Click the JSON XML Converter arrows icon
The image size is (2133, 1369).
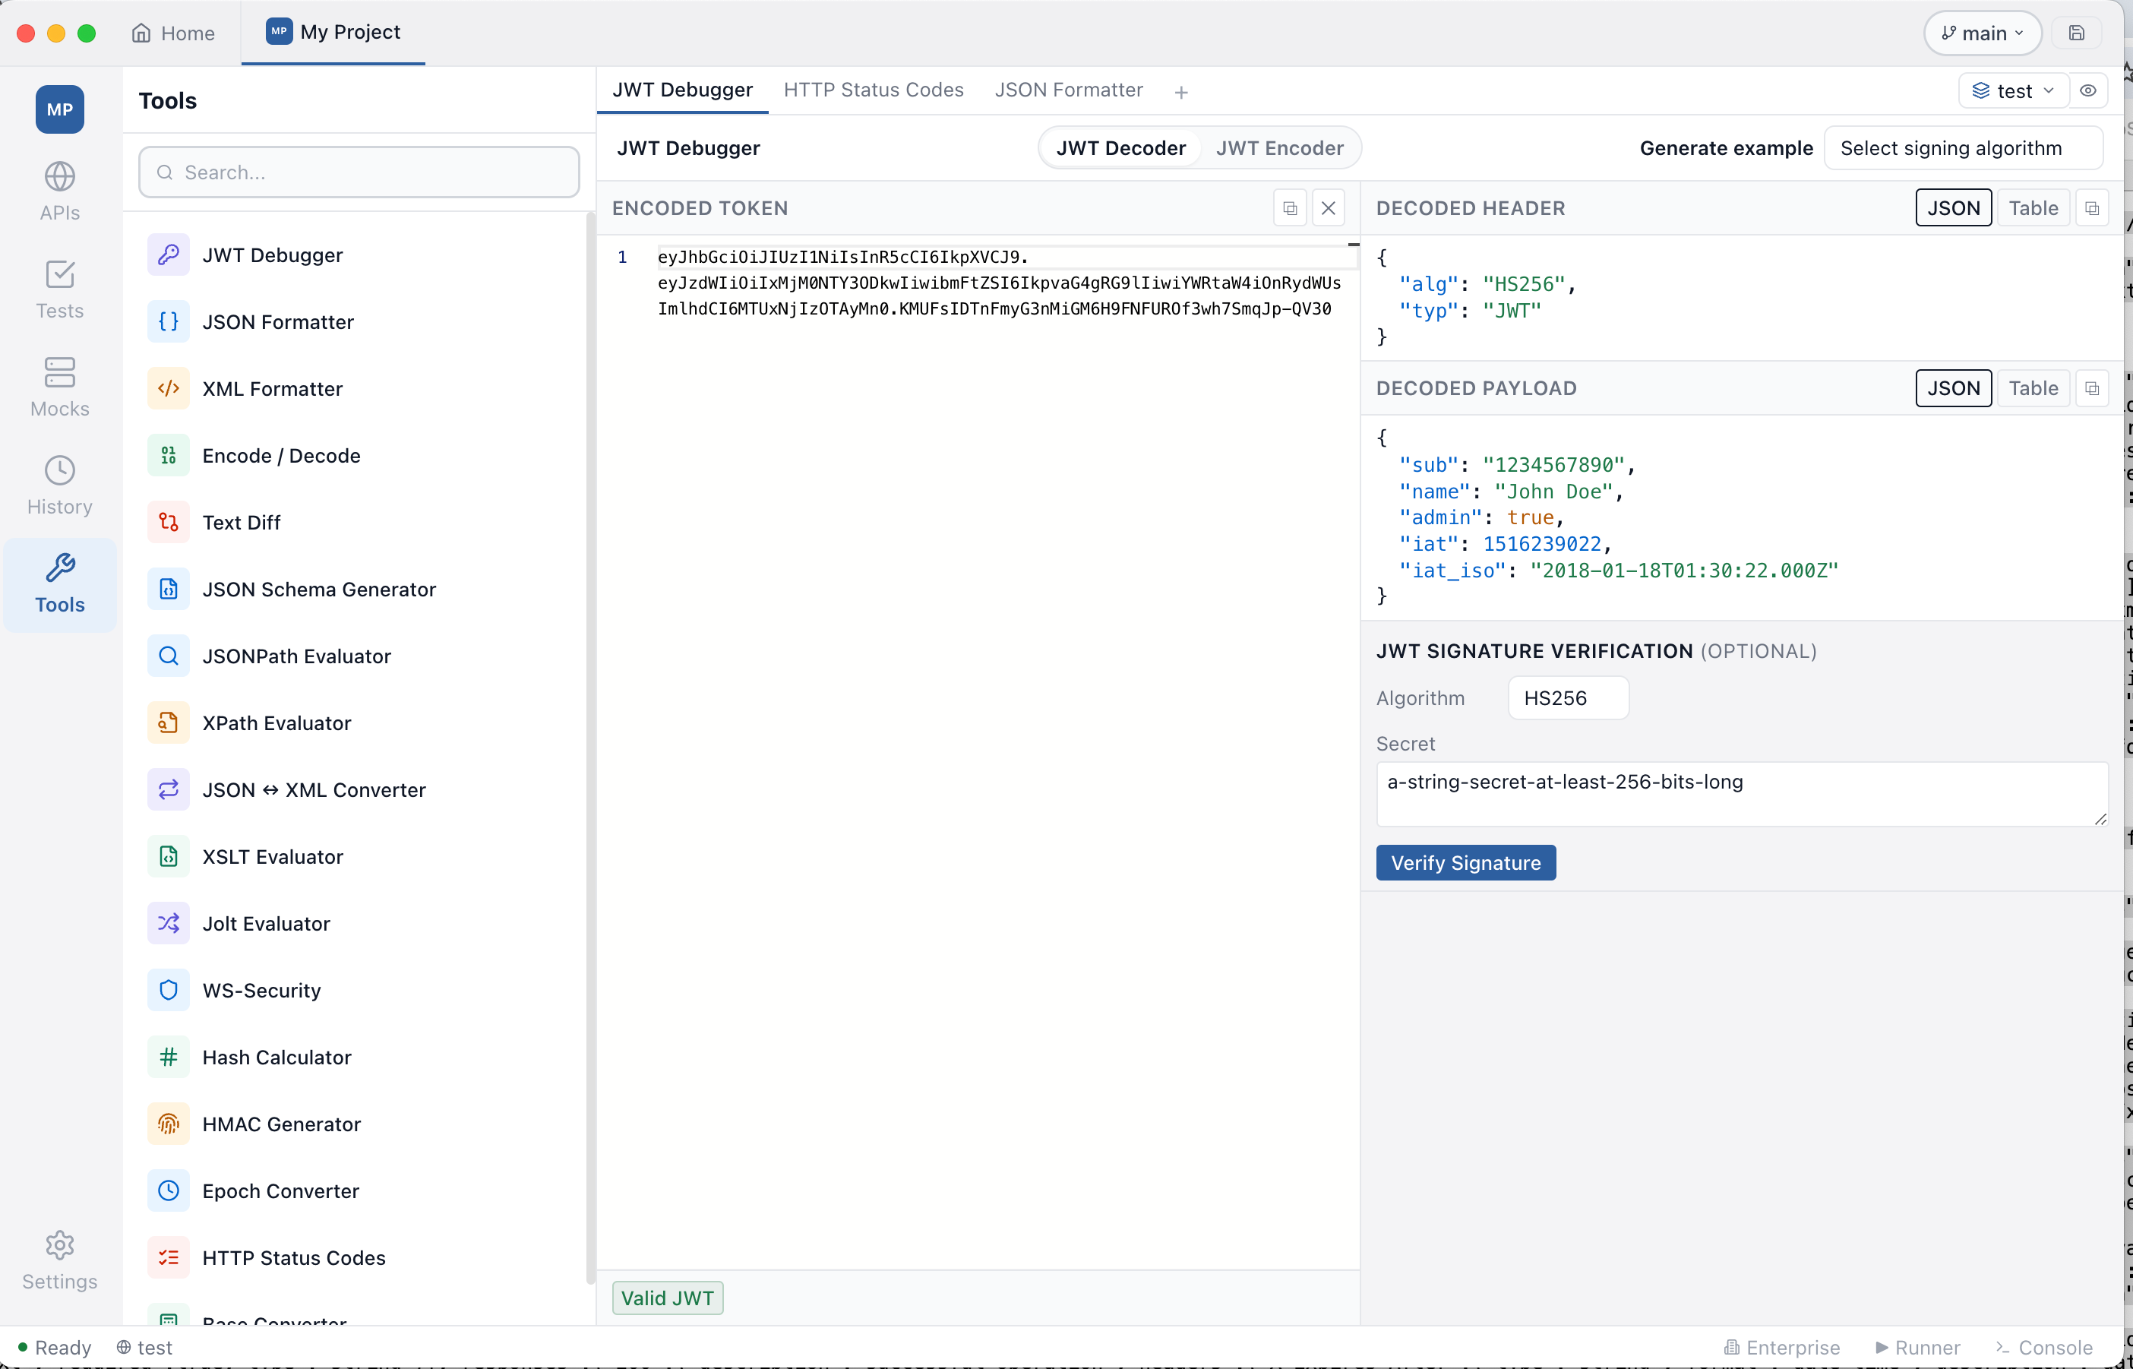tap(168, 789)
